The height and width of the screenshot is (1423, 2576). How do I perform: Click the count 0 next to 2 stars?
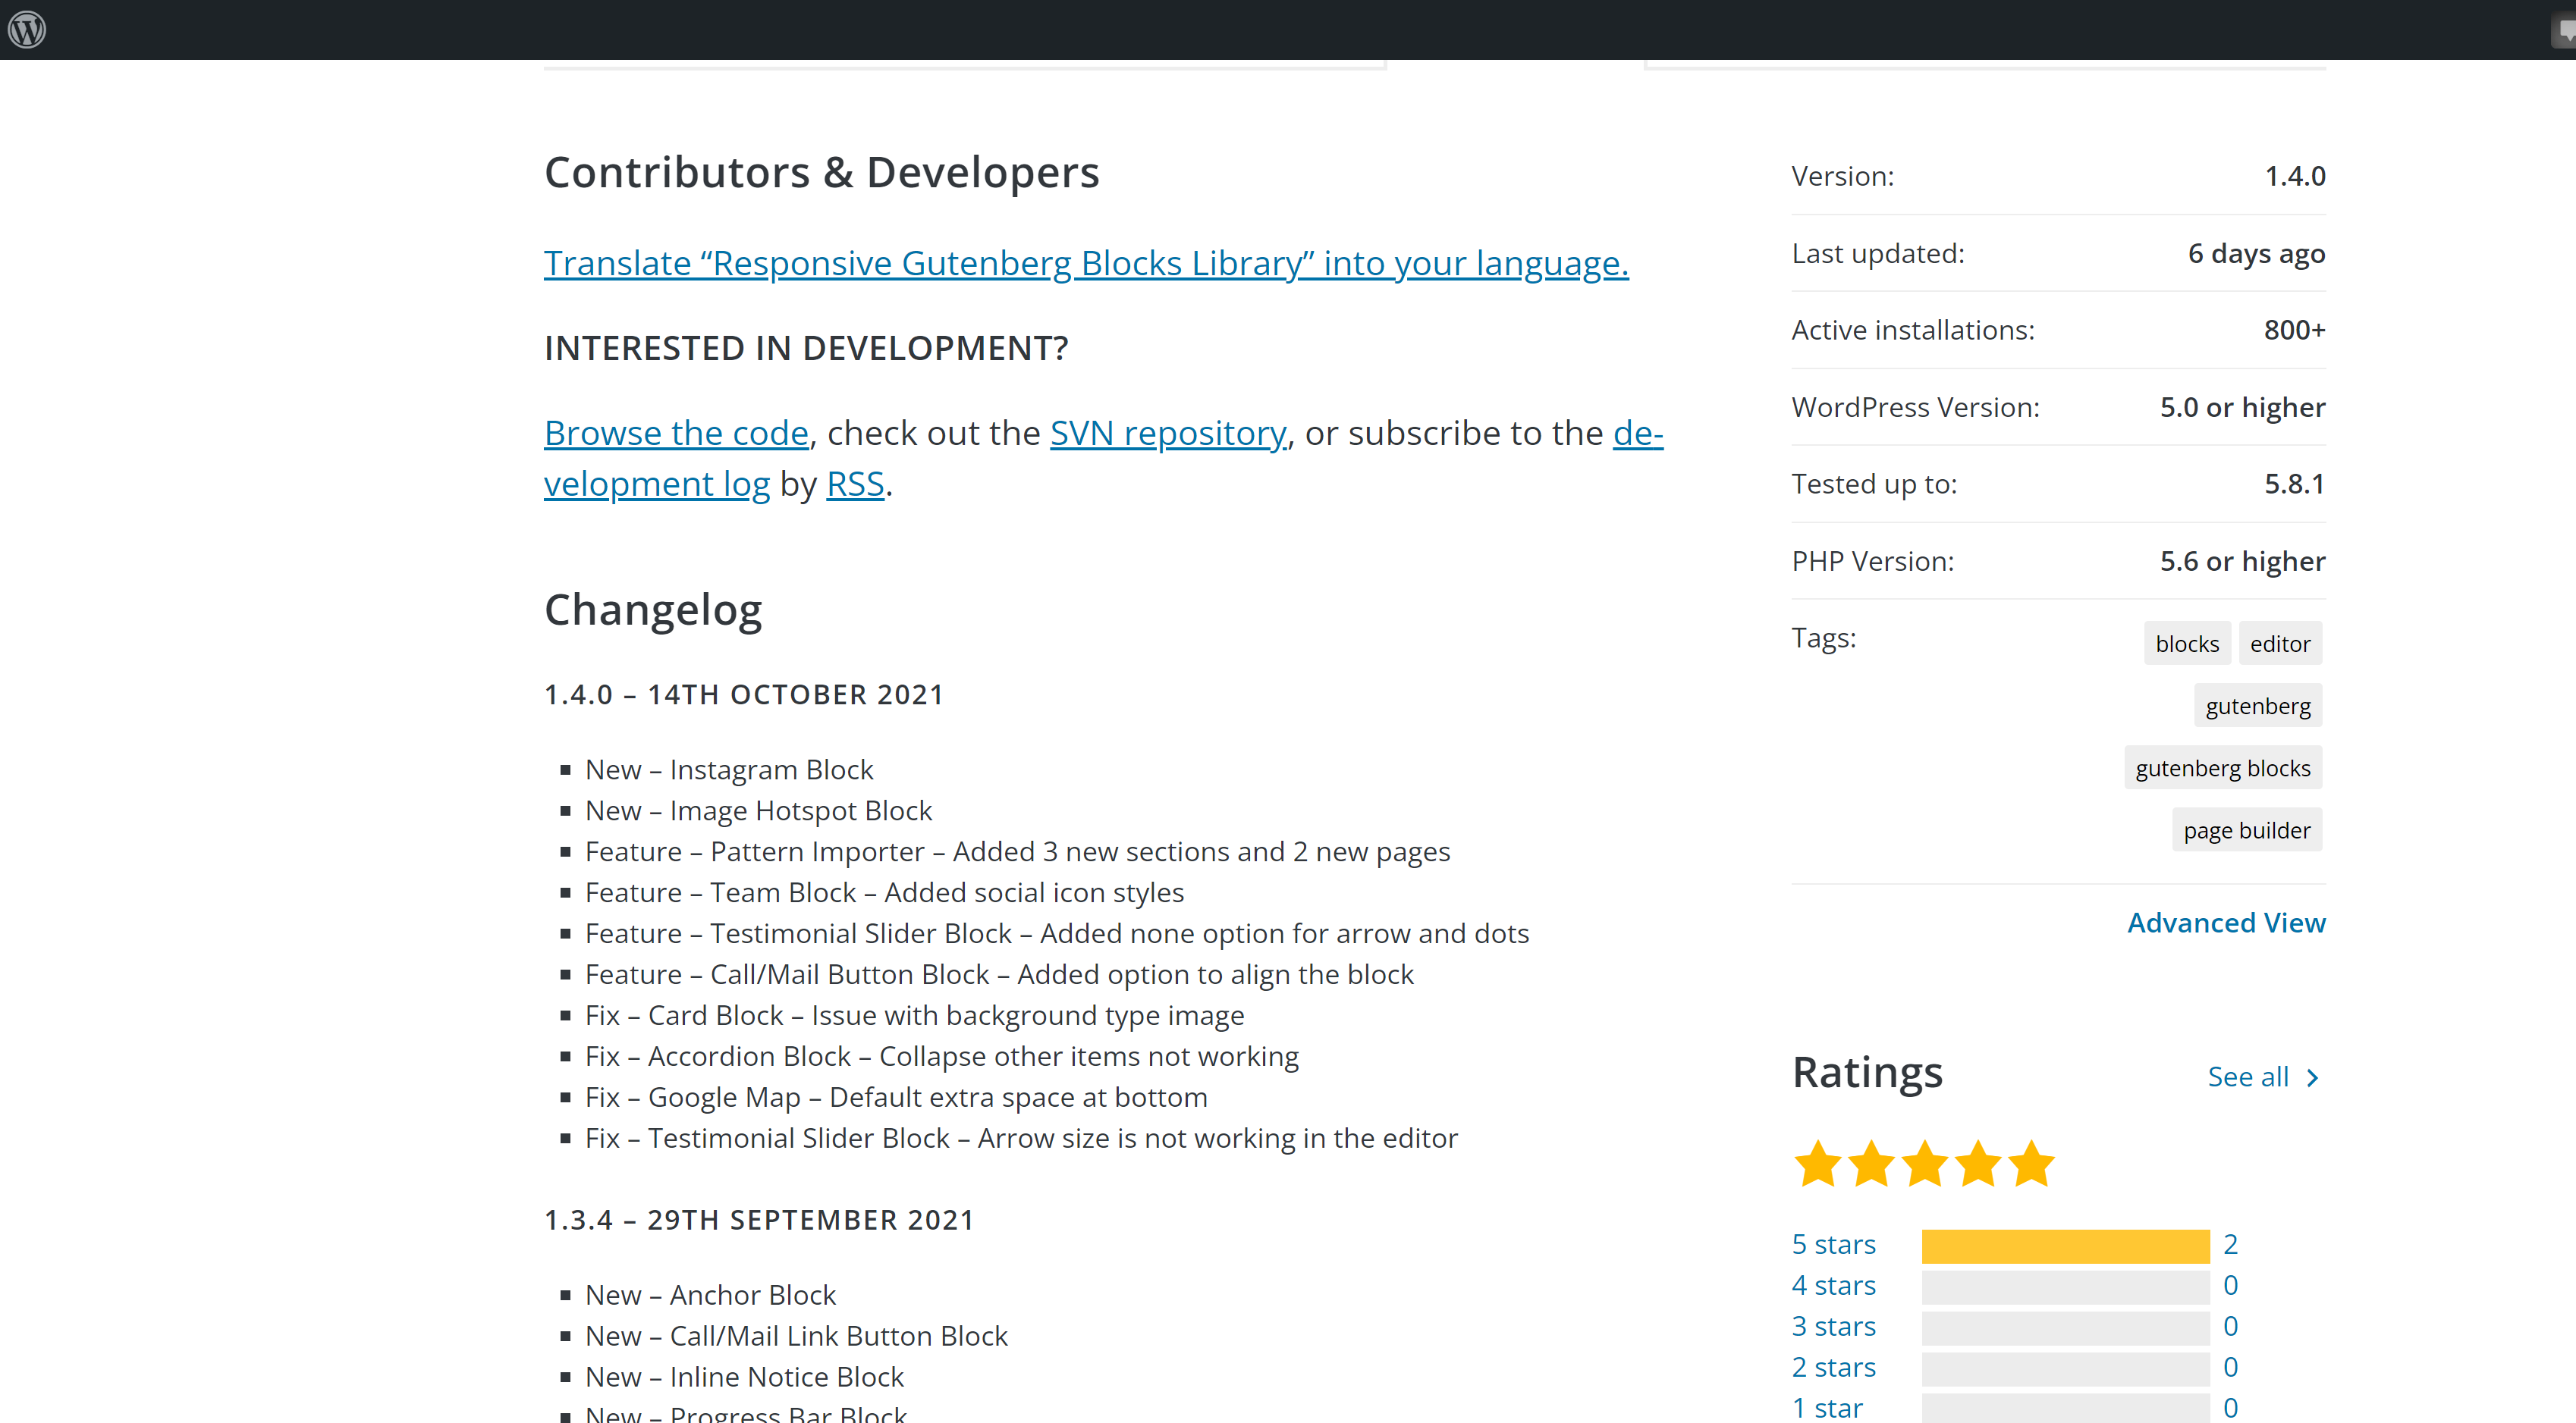(2230, 1368)
